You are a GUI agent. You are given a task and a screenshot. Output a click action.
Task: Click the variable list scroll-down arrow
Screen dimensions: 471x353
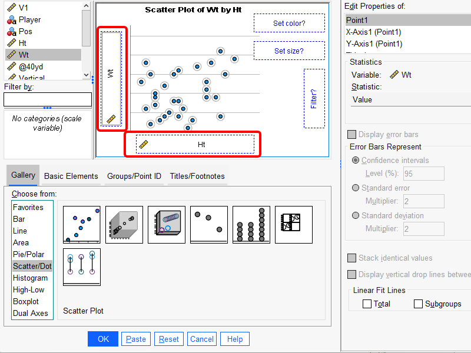[x=87, y=74]
